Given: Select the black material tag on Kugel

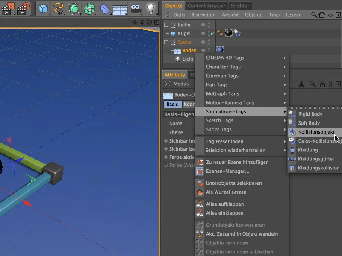Looking at the screenshot, I should pos(229,33).
